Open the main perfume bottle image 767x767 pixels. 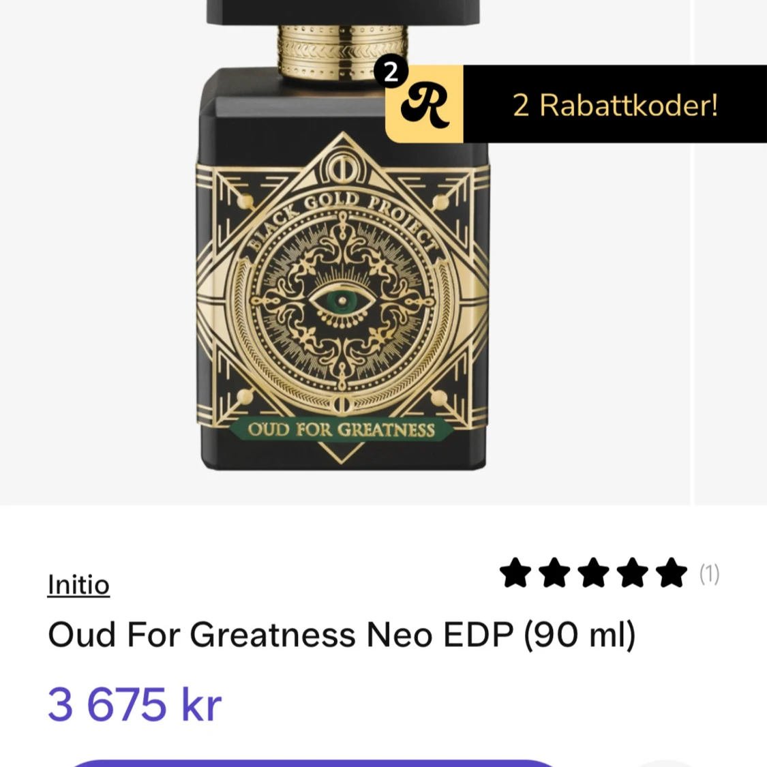tap(342, 235)
